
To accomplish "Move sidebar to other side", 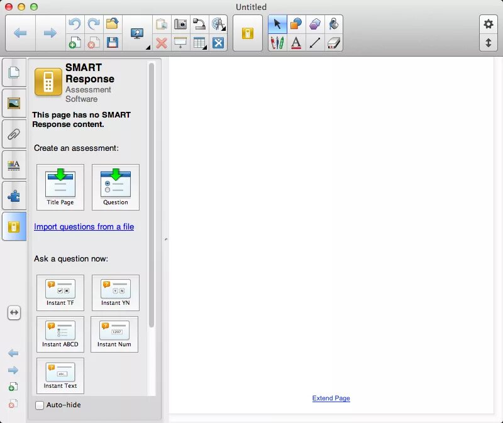I will [x=14, y=312].
